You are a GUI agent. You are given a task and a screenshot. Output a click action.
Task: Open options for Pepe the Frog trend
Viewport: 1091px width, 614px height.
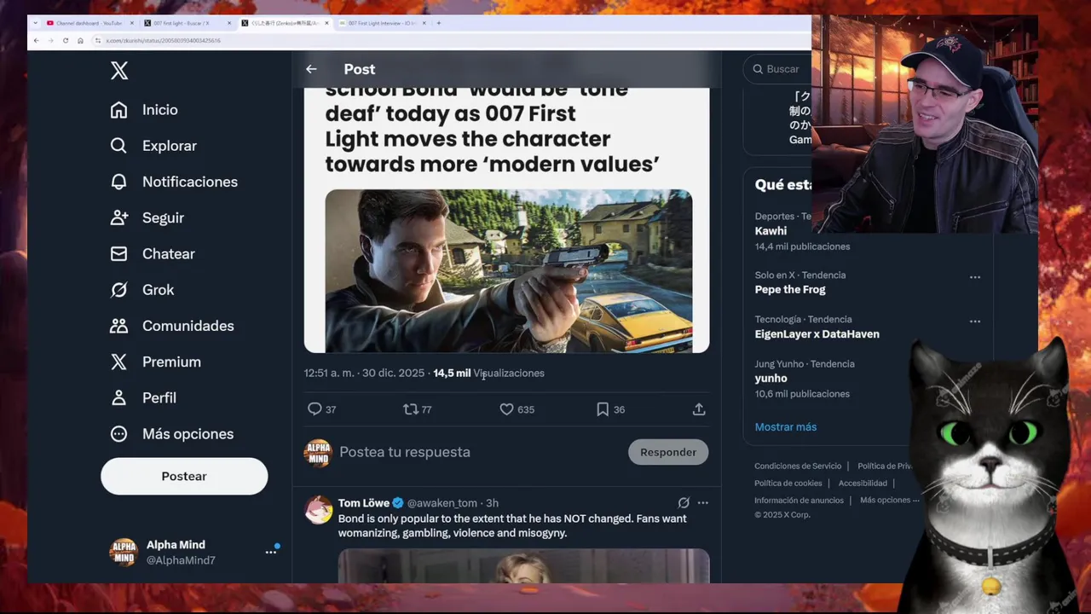click(975, 277)
